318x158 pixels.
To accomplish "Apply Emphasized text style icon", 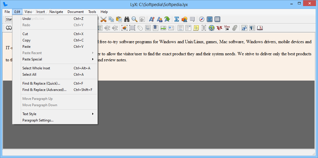I will click(152, 19).
